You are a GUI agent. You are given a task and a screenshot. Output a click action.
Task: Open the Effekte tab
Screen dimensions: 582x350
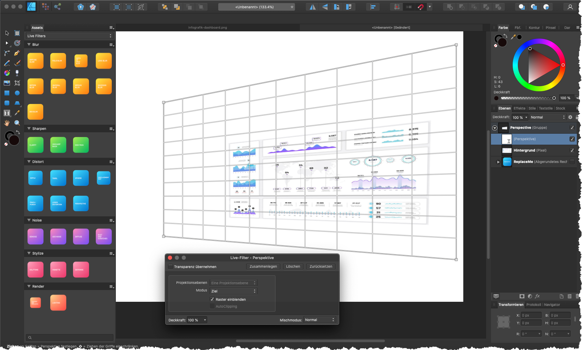pyautogui.click(x=519, y=108)
